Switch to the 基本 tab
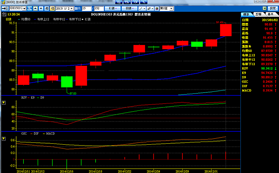The width and height of the screenshot is (279, 173). coord(271,14)
